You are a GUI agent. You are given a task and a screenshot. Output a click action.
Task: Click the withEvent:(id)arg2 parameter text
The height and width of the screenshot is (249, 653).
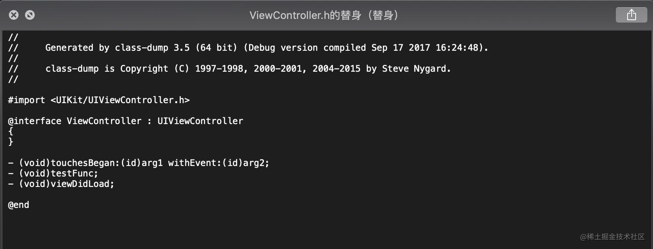[x=218, y=163]
